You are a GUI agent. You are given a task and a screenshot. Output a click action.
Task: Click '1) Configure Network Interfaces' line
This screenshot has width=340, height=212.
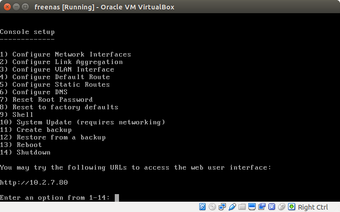pos(66,54)
